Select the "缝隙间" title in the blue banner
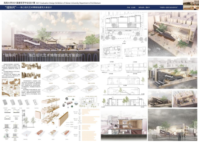Screen dimensions: 199x143 pos(11,8)
